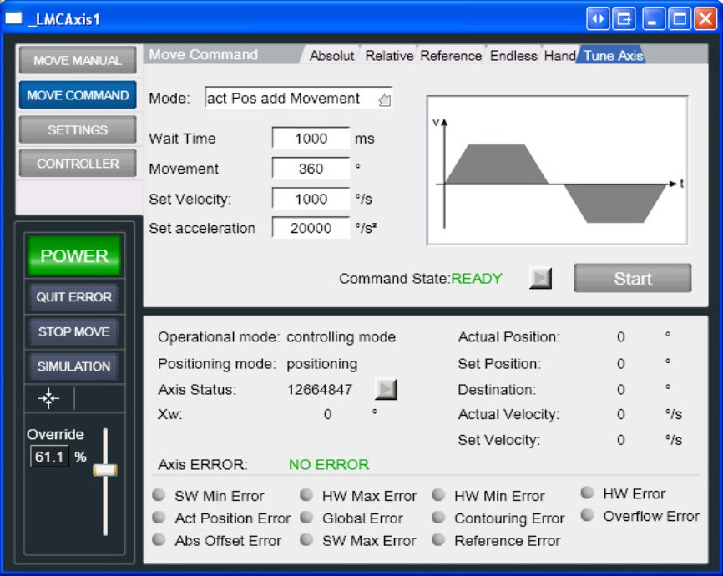723x576 pixels.
Task: Click the HW Error indicator light
Action: point(587,493)
